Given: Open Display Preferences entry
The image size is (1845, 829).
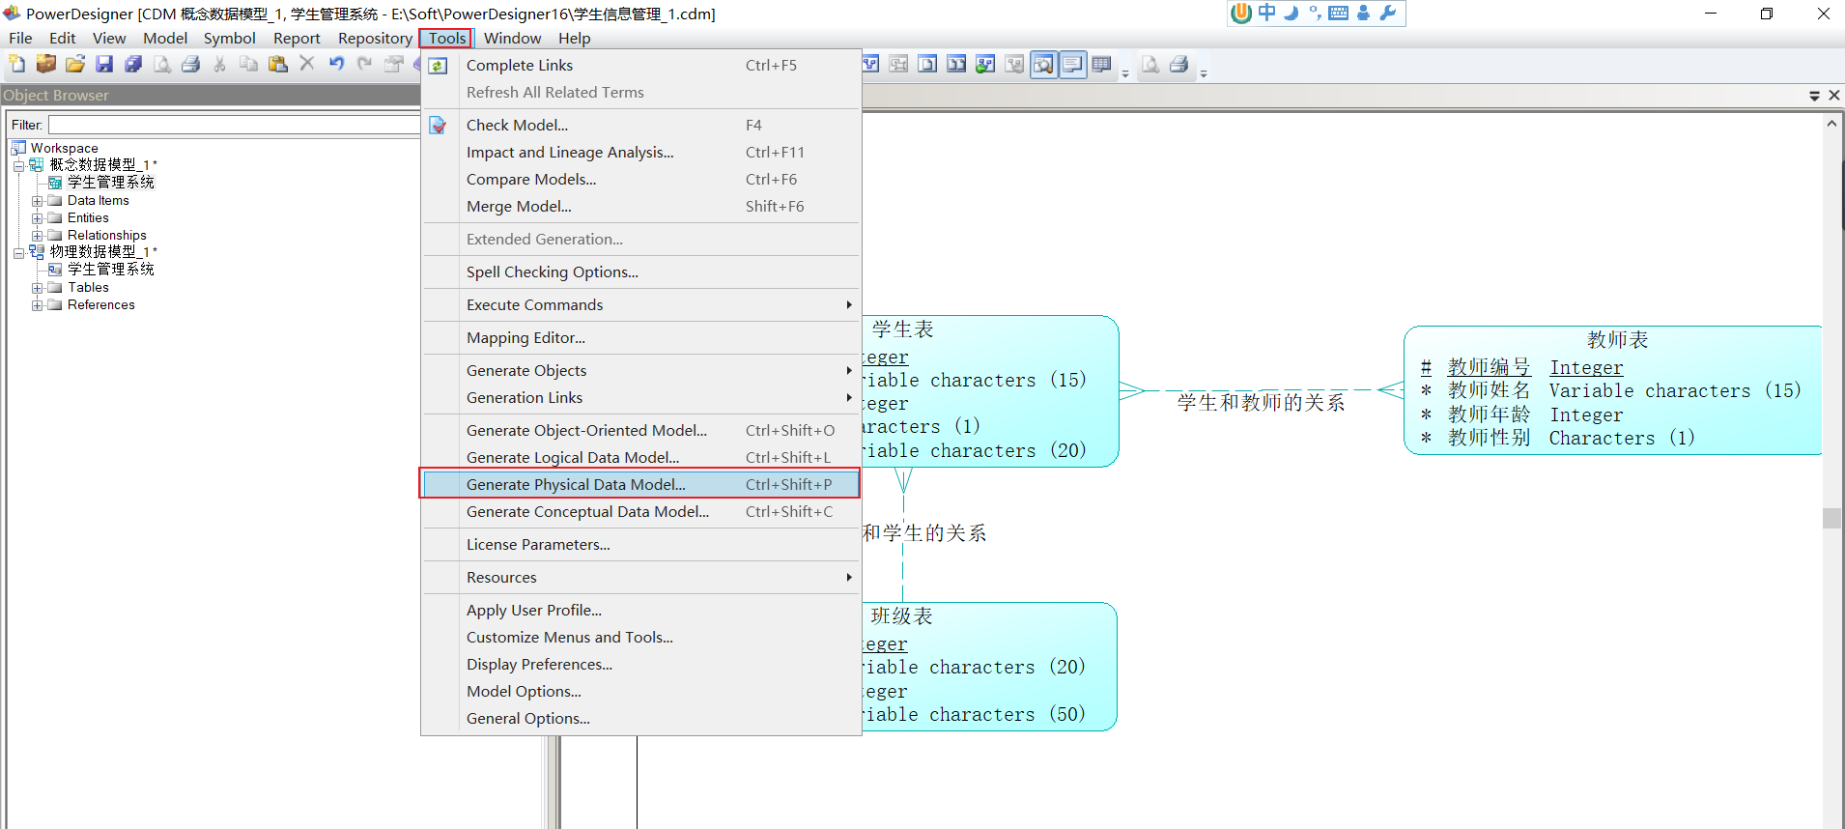Looking at the screenshot, I should point(640,665).
